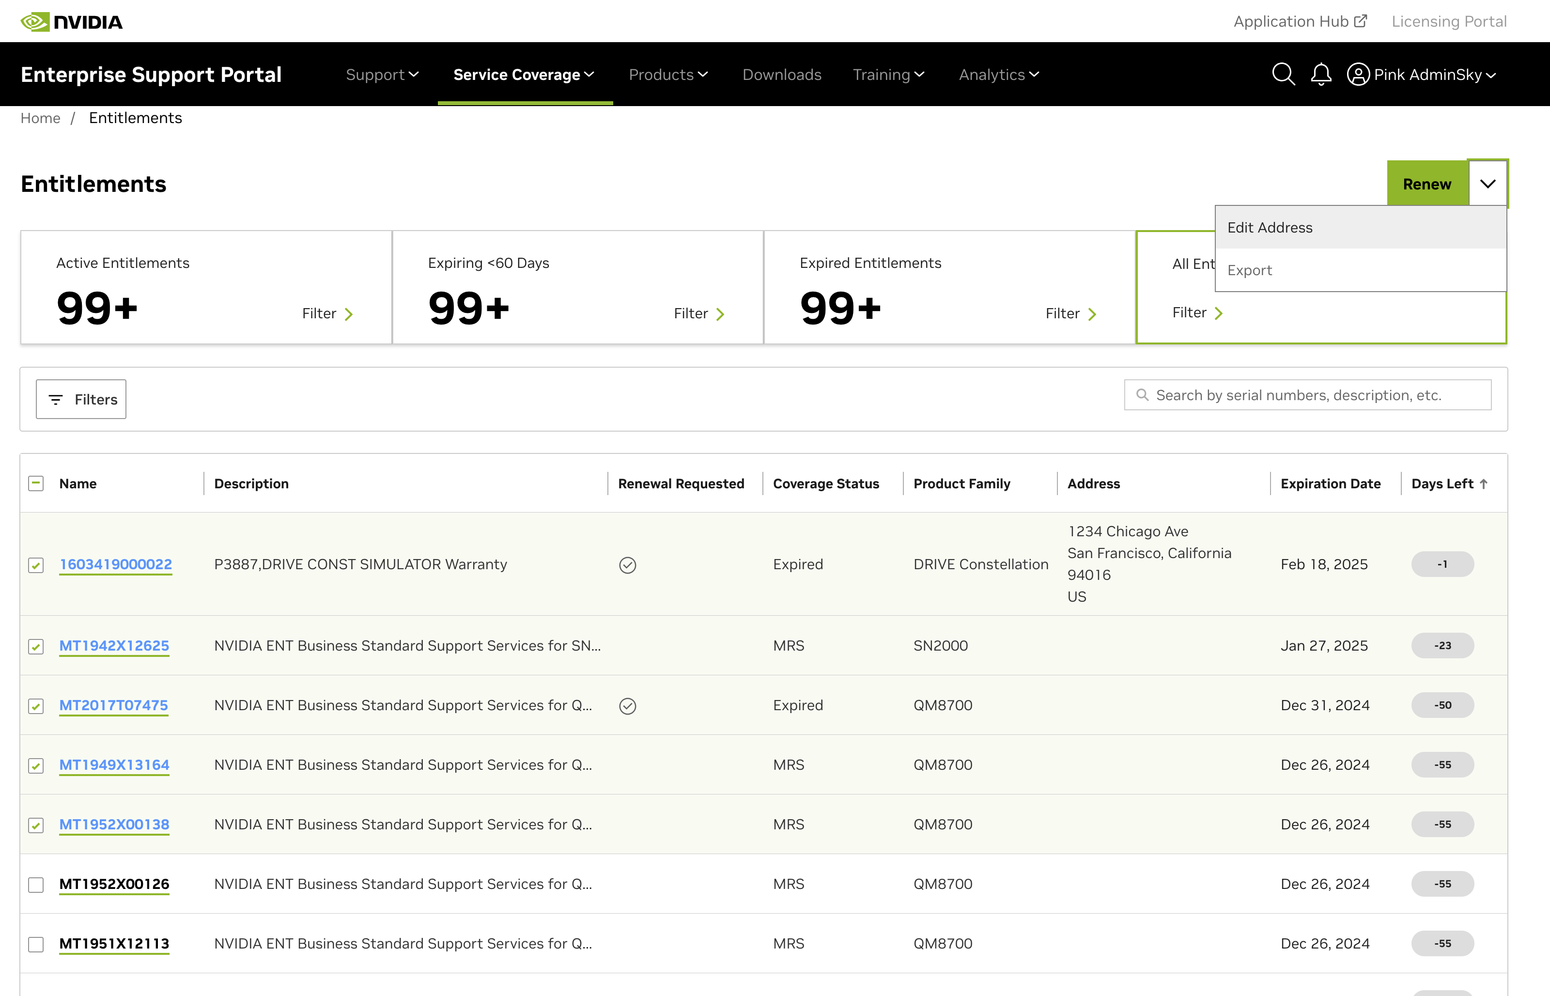1550x996 pixels.
Task: Open entitlement MT1952X00126
Action: click(114, 884)
